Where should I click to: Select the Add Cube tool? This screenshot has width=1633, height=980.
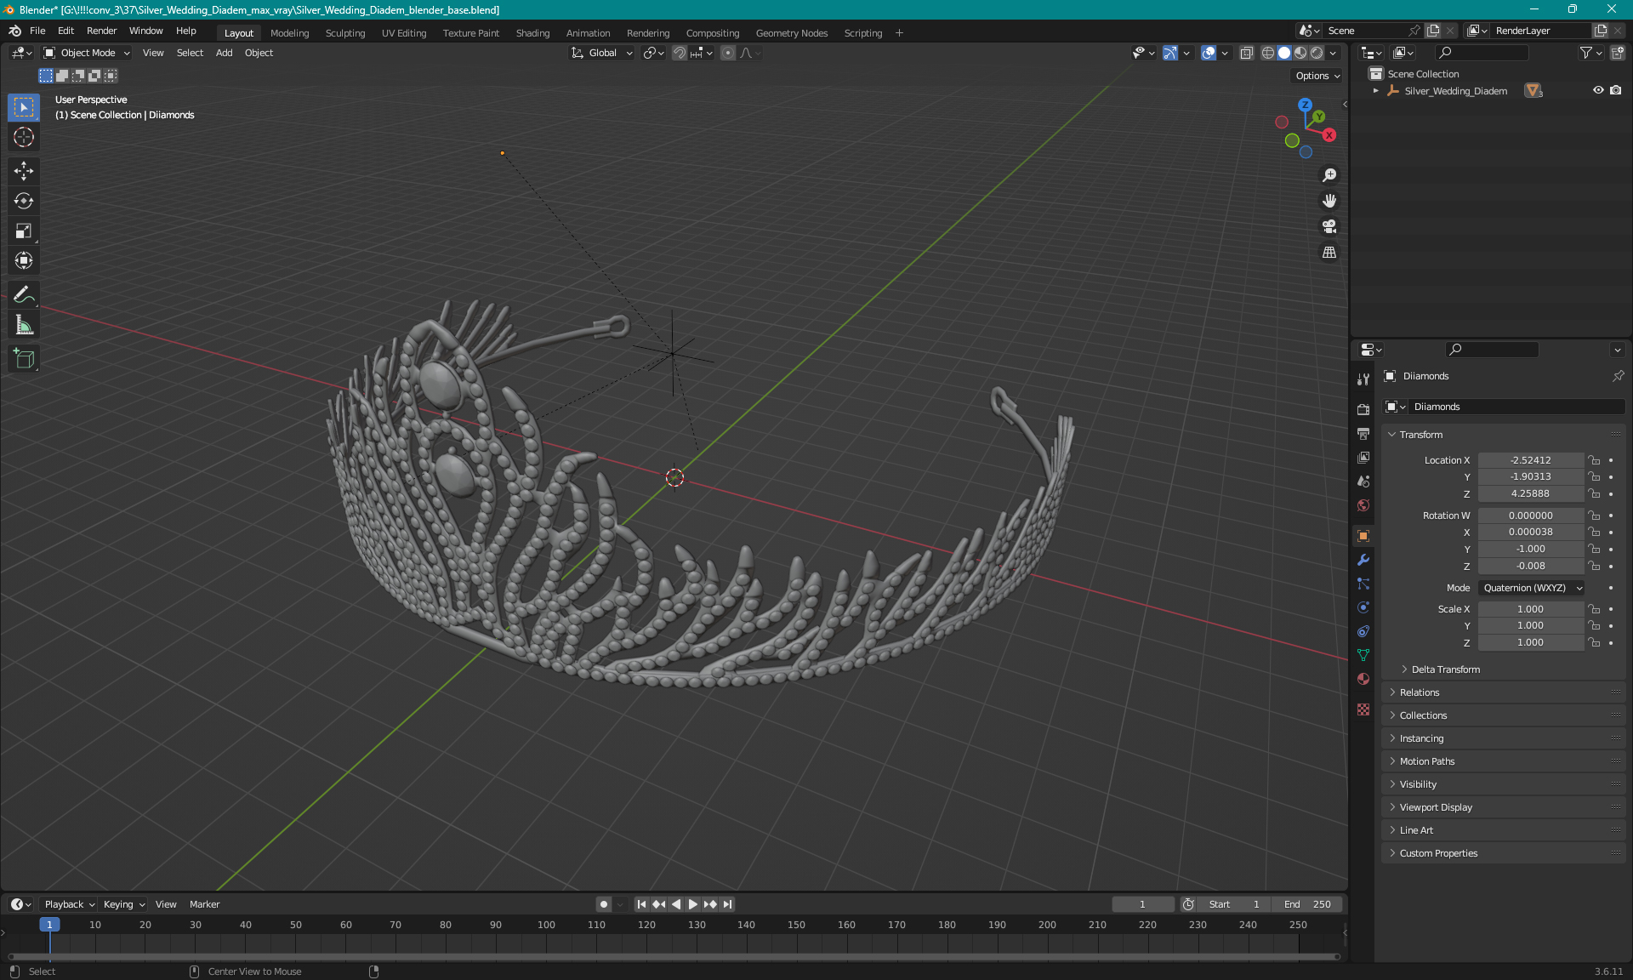point(24,359)
